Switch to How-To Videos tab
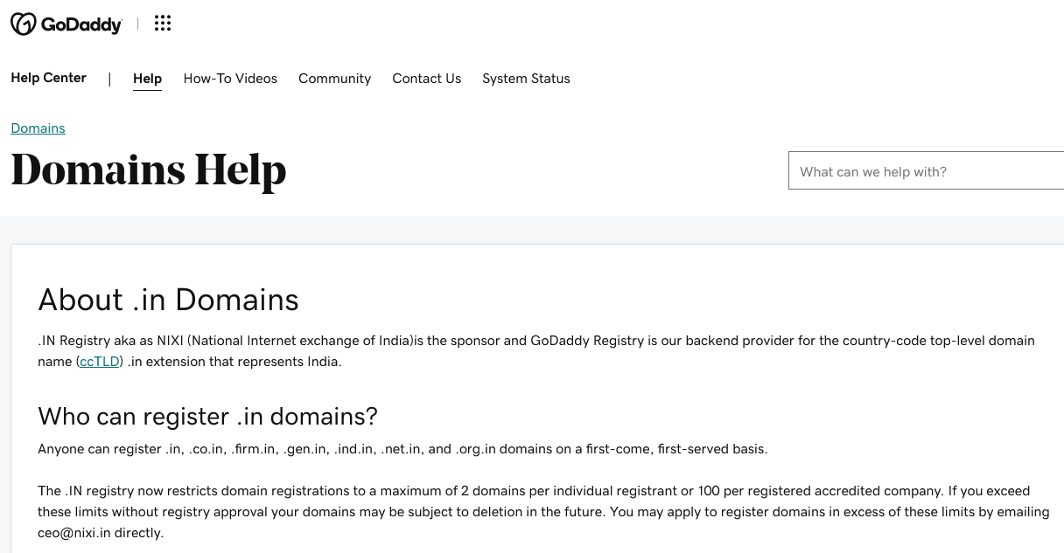The image size is (1064, 553). (x=230, y=79)
